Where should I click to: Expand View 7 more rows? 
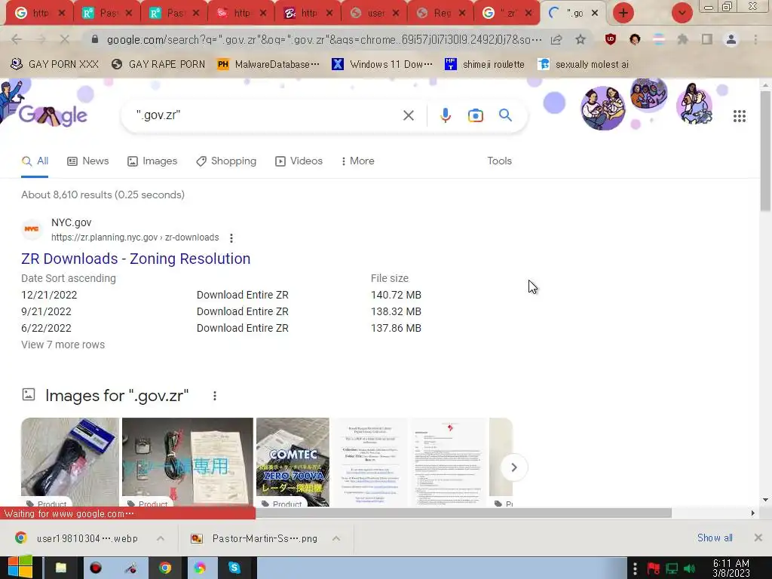[63, 345]
